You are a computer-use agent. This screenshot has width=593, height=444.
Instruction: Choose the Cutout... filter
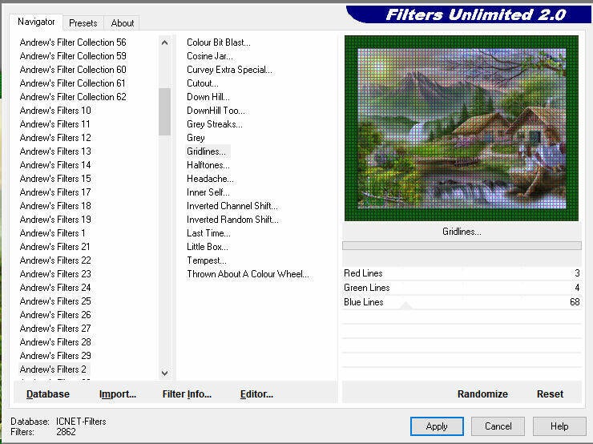[x=202, y=83]
